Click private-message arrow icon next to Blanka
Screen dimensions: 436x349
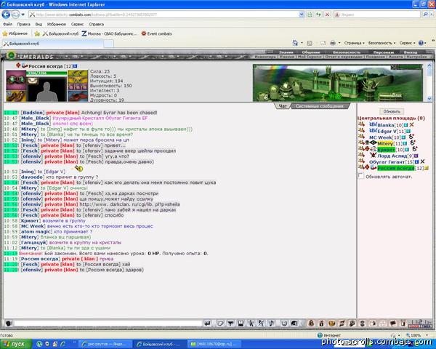pyautogui.click(x=361, y=124)
